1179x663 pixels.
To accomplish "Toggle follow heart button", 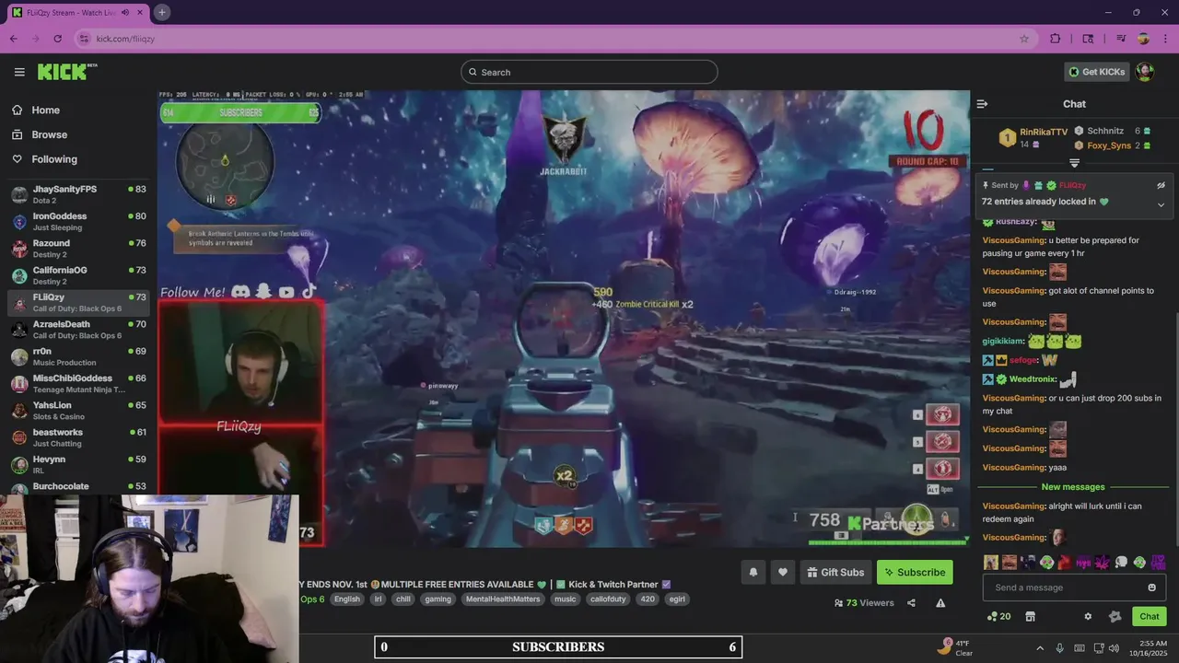I will coord(782,572).
